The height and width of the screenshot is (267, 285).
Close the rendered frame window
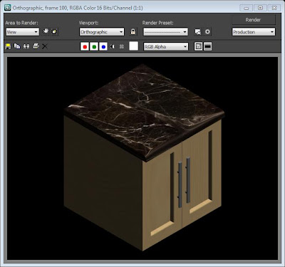274,8
